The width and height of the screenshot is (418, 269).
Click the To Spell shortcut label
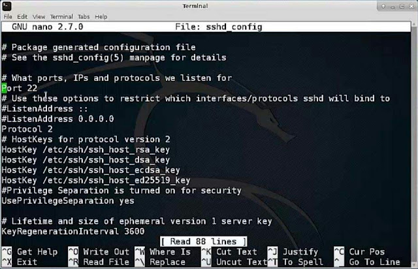303,262
